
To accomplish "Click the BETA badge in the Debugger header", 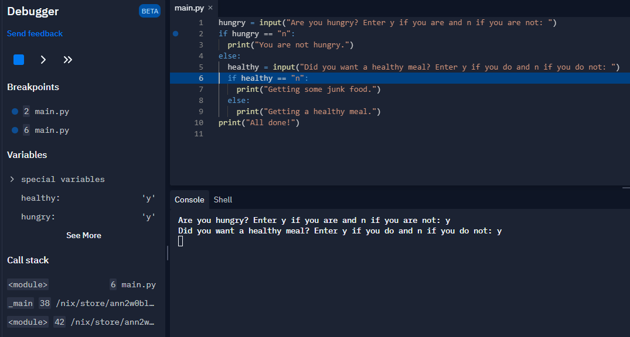I will (x=149, y=11).
